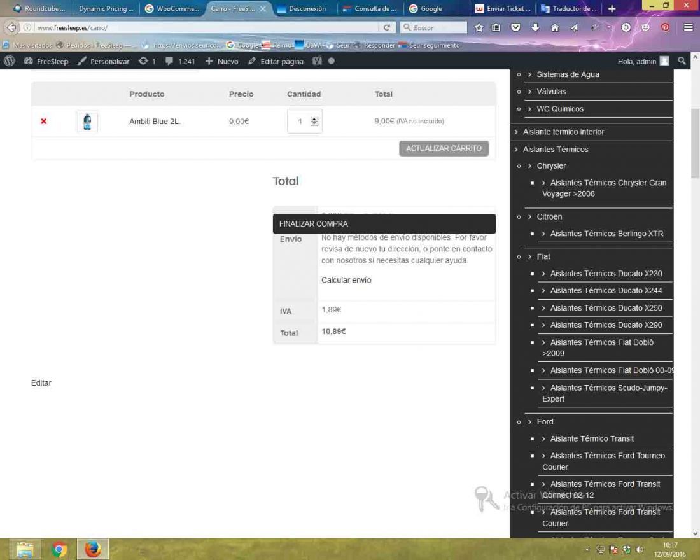Image resolution: width=700 pixels, height=560 pixels.
Task: Expand the Válvulas category
Action: tap(551, 92)
